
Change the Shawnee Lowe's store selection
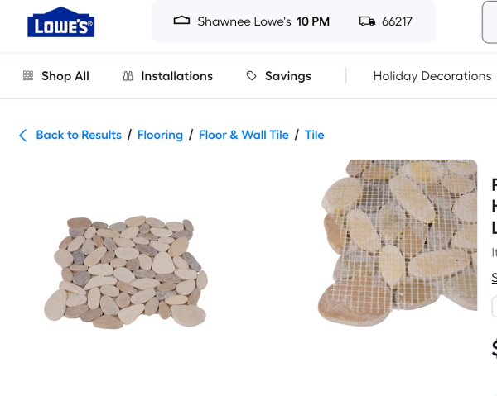click(252, 21)
